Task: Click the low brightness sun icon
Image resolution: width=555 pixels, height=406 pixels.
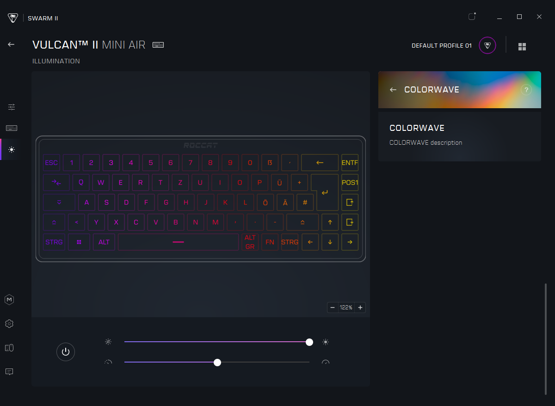Action: (x=108, y=342)
